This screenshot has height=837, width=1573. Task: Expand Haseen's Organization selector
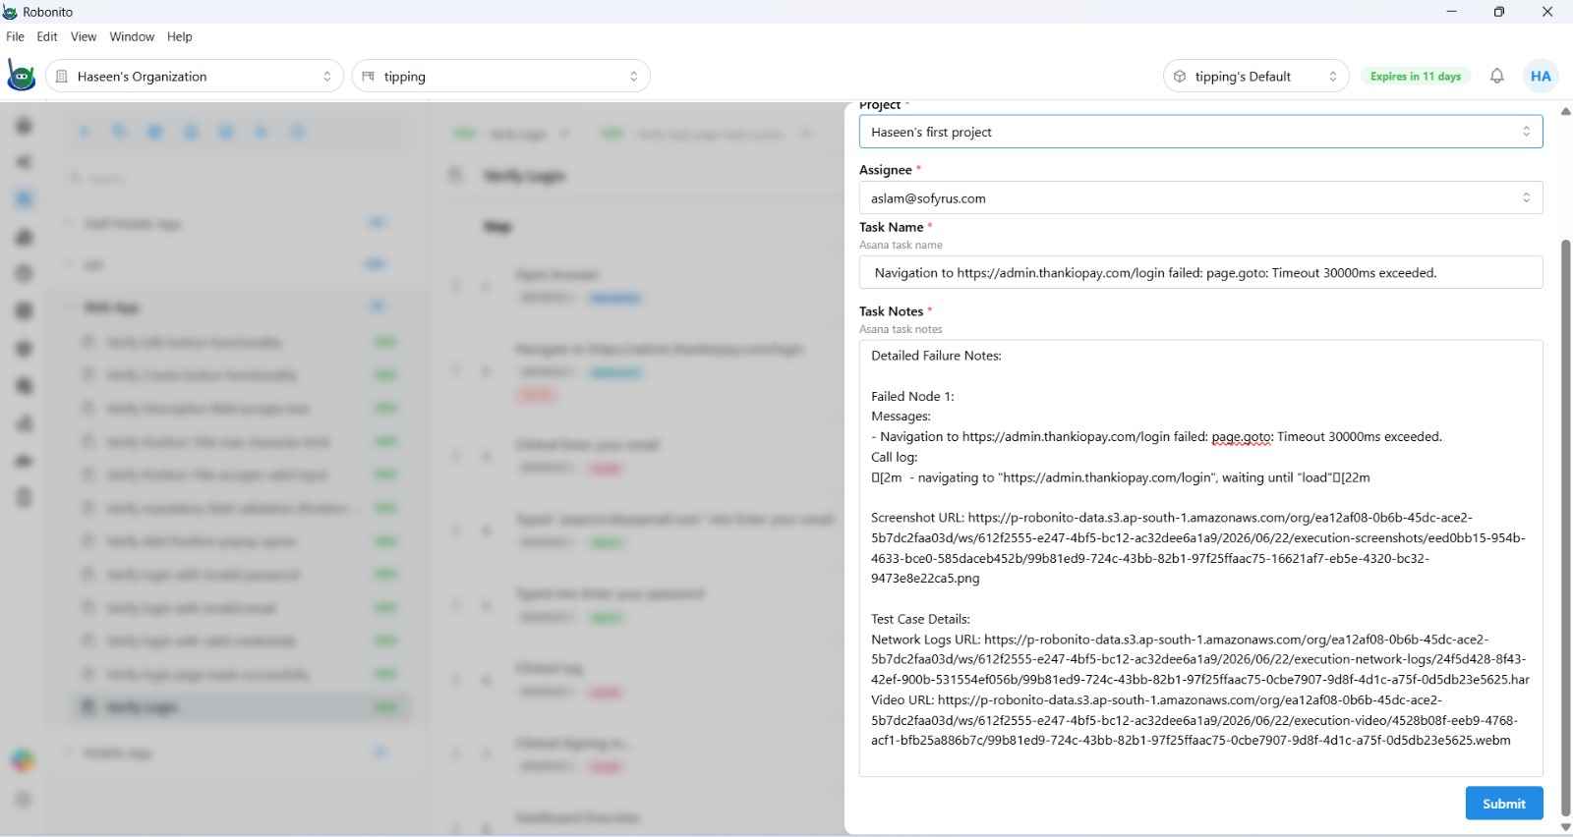tap(195, 76)
